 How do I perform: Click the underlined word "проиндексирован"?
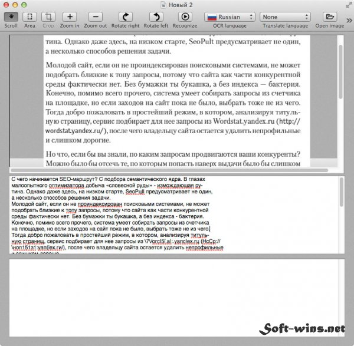[100, 204]
